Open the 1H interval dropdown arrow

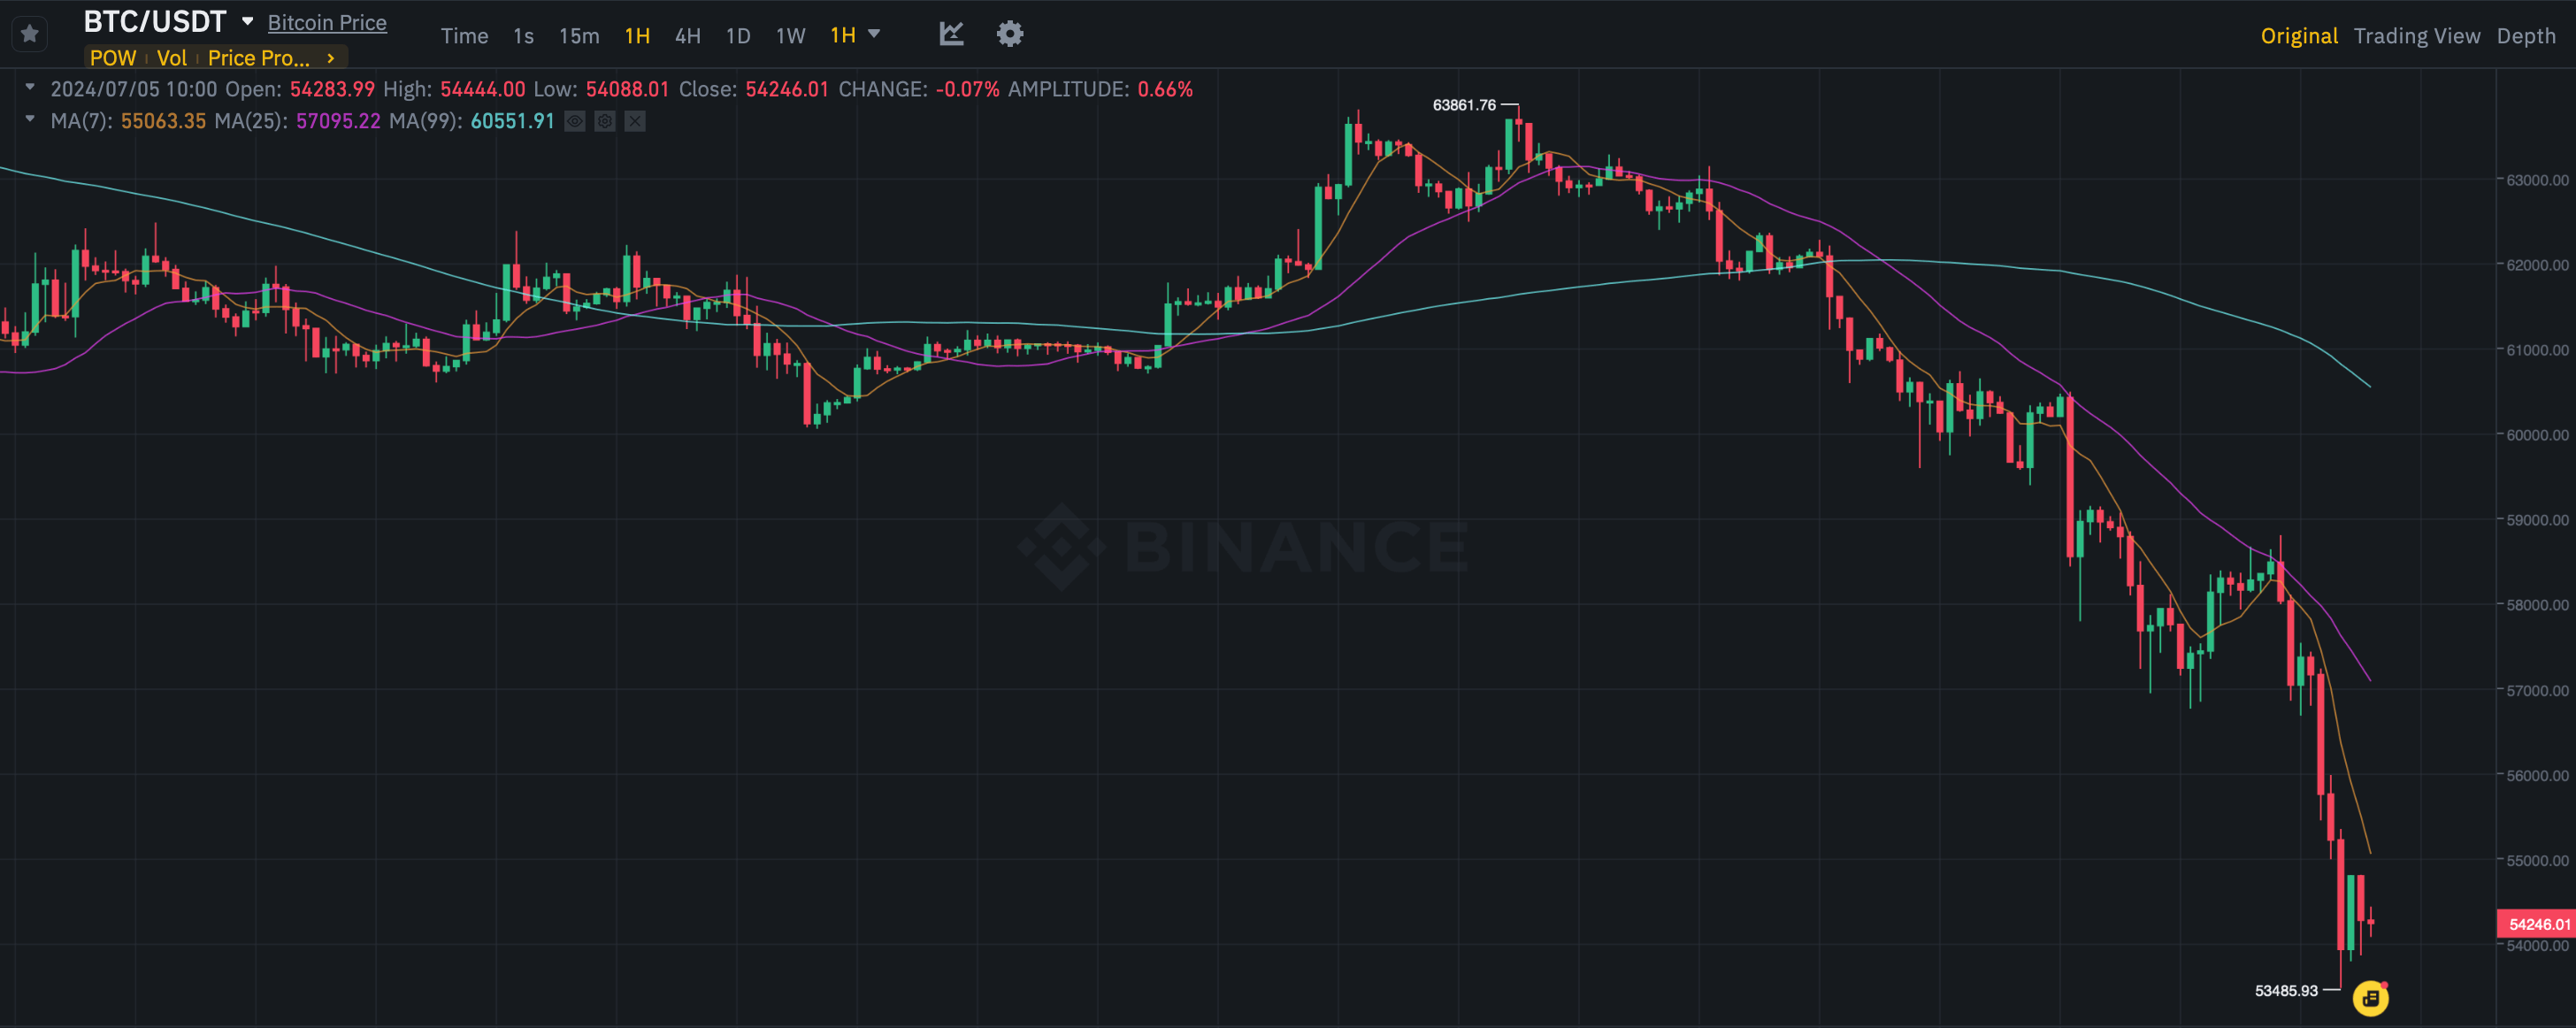tap(874, 34)
